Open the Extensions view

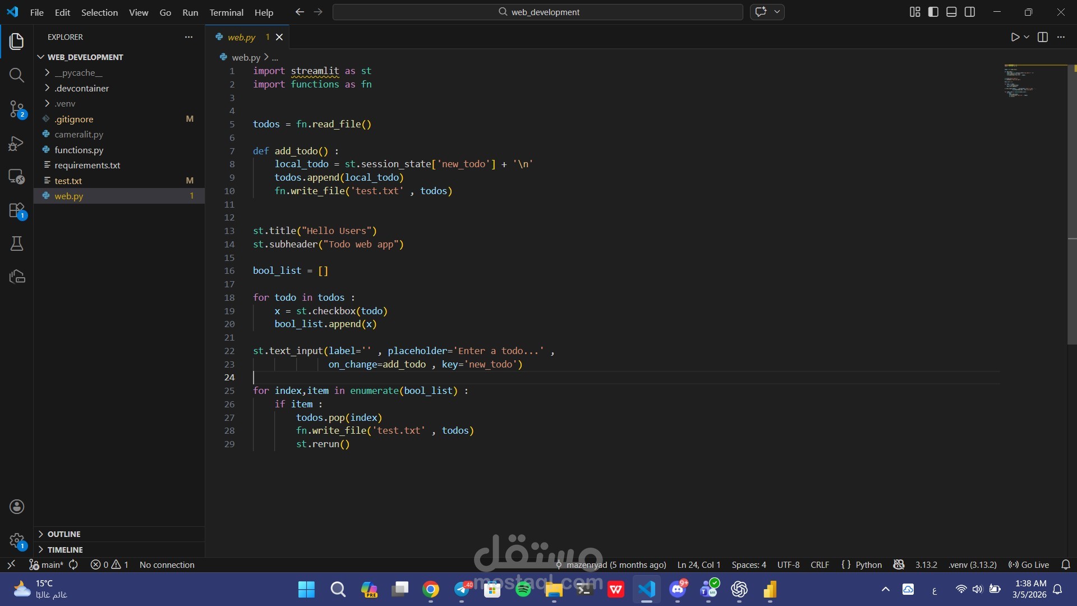pyautogui.click(x=17, y=211)
